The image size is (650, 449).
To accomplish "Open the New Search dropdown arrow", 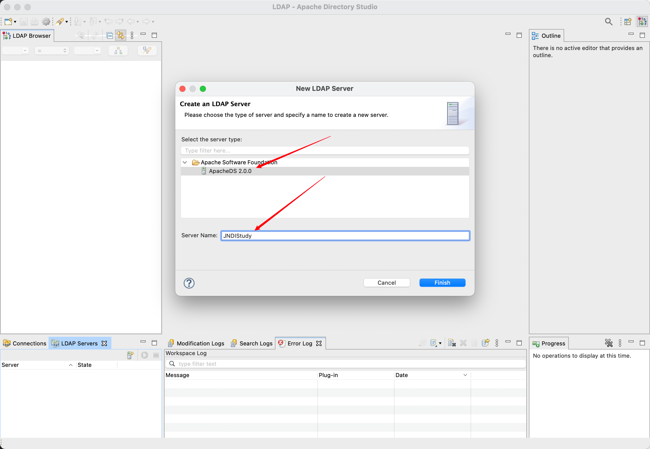I will click(x=66, y=22).
